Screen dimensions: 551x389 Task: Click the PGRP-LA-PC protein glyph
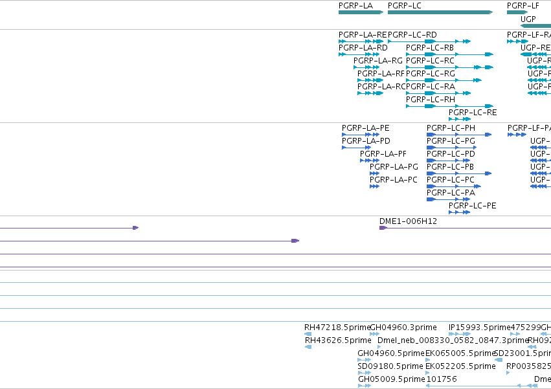[375, 186]
